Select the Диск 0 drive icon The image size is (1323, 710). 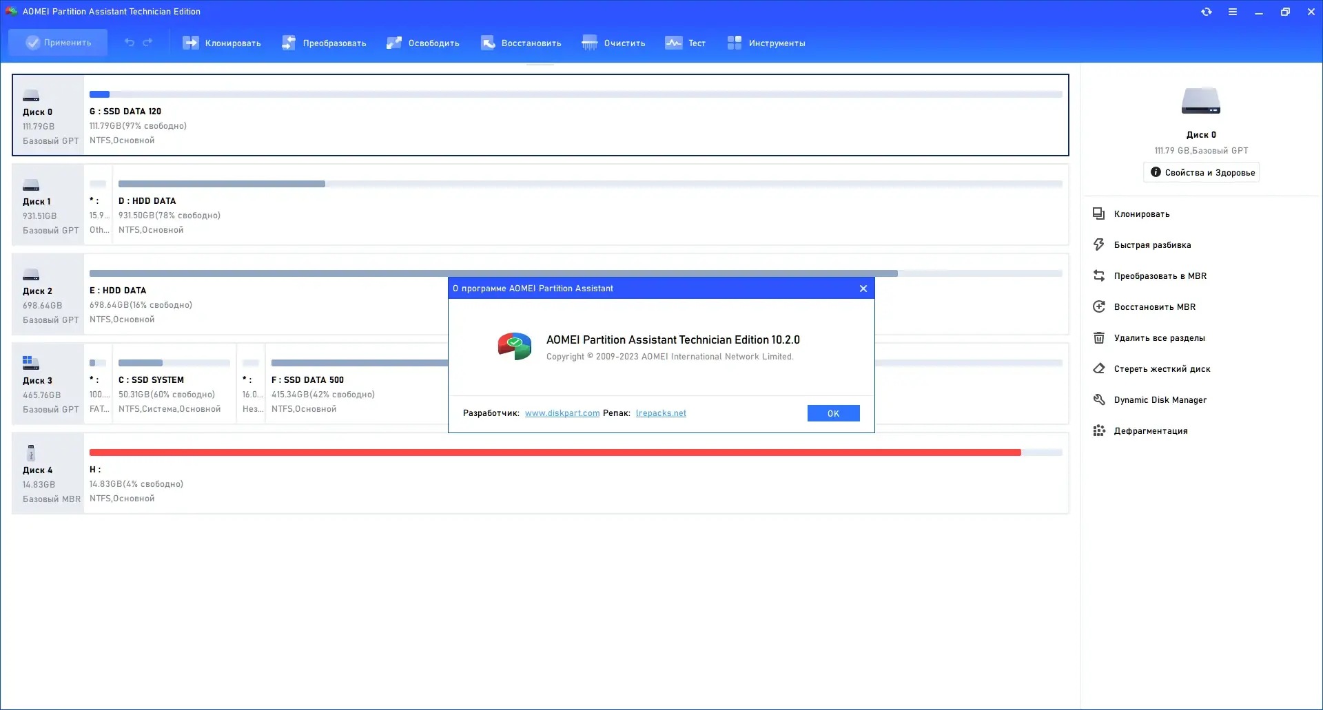(x=31, y=96)
